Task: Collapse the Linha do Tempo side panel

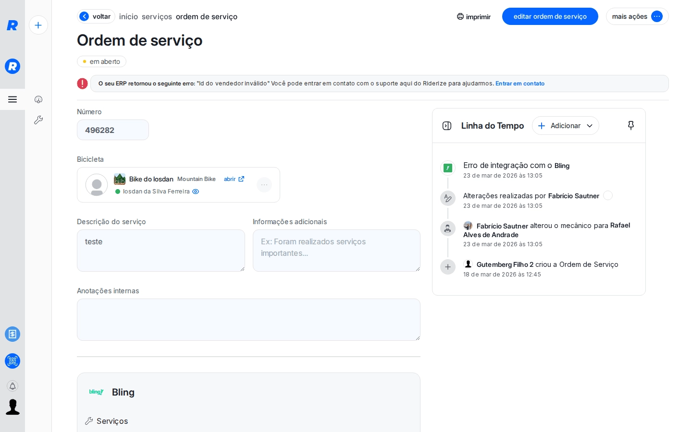Action: click(x=447, y=126)
